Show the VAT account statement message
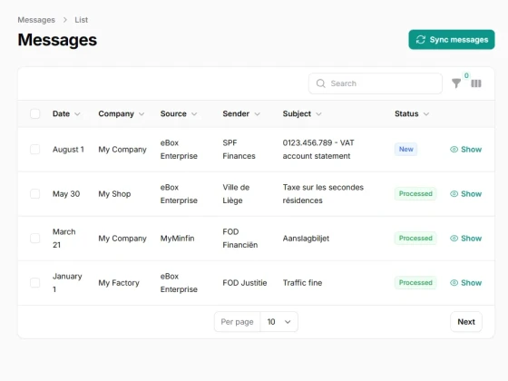 (x=466, y=150)
